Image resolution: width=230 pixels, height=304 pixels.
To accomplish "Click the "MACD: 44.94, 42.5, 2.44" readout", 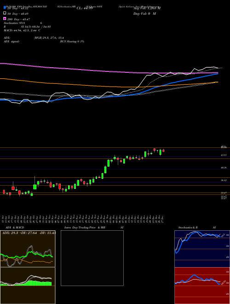I will [21, 30].
